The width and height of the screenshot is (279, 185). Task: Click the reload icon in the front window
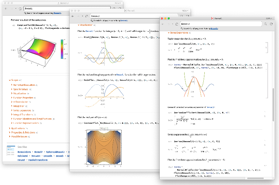pyautogui.click(x=271, y=24)
